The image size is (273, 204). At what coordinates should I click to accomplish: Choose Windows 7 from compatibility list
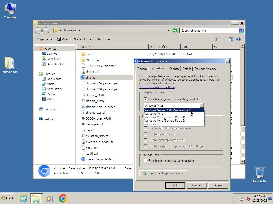(174, 124)
